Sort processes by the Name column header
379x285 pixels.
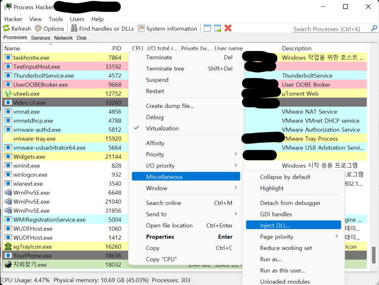coord(51,48)
